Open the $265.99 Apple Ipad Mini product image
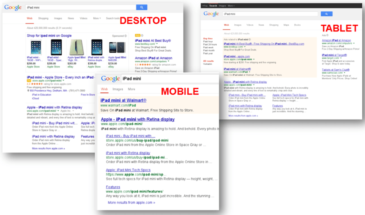 click(x=76, y=47)
